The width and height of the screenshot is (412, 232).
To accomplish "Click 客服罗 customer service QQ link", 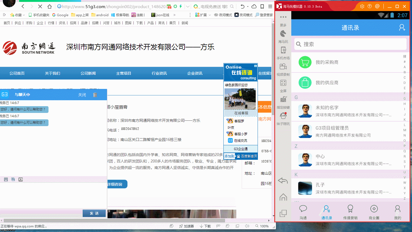I will [x=236, y=121].
